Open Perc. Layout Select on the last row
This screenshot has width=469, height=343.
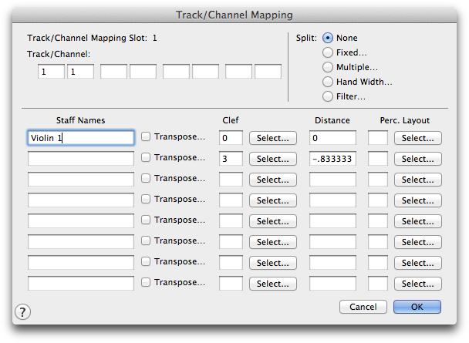pyautogui.click(x=418, y=284)
